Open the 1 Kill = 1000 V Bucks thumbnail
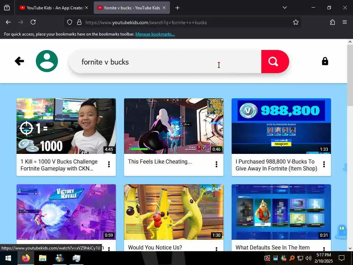The image size is (353, 265). click(66, 126)
